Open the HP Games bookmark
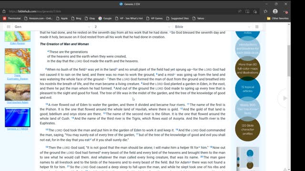Viewport: 305px width, 171px height. click(154, 19)
